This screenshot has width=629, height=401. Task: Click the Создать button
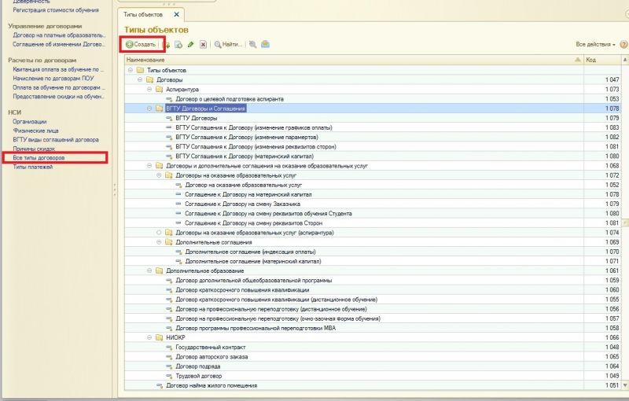tap(142, 45)
